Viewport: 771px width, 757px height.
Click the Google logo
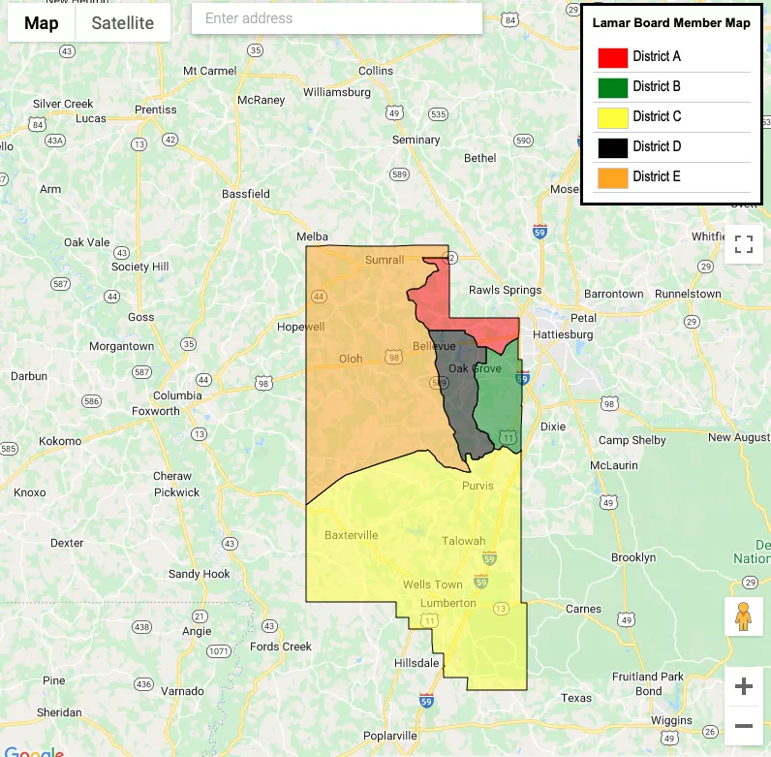point(33,751)
